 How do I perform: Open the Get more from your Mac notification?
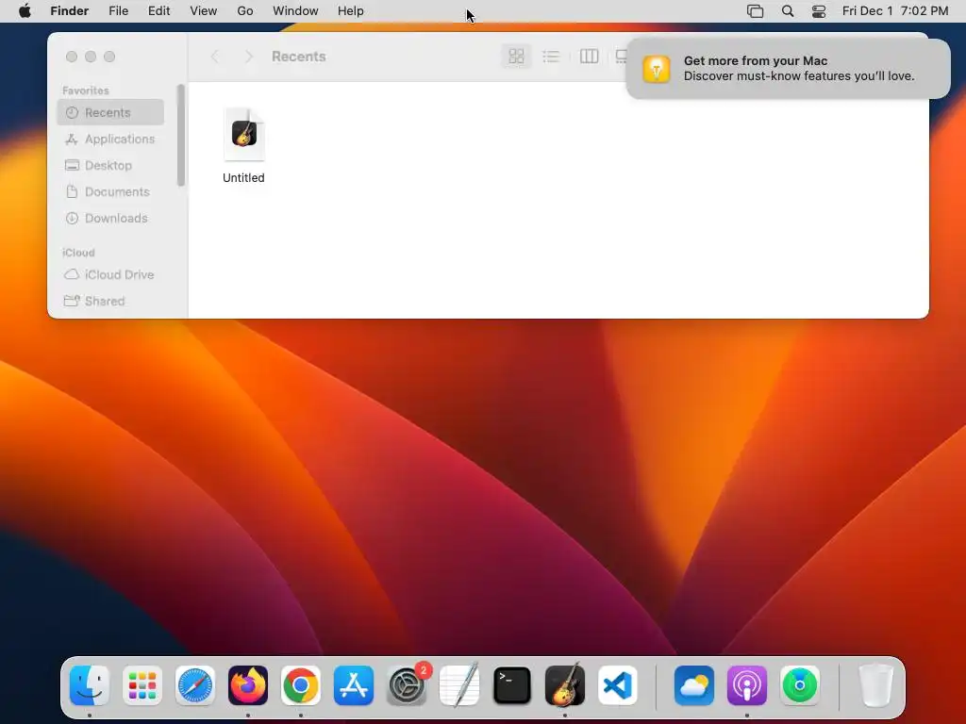(788, 68)
